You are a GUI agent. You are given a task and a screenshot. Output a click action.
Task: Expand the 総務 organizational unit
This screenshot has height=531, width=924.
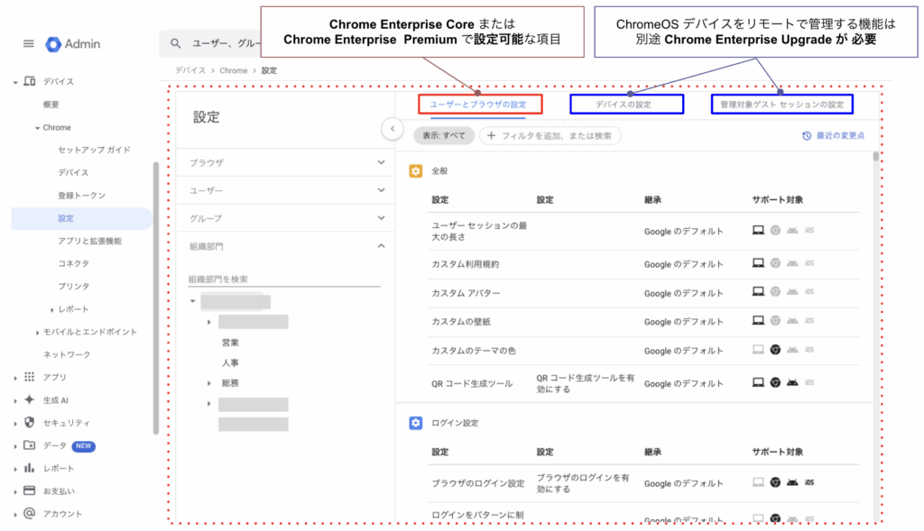pyautogui.click(x=208, y=383)
